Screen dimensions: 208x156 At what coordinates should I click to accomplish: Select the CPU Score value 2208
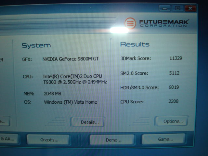tap(173, 101)
